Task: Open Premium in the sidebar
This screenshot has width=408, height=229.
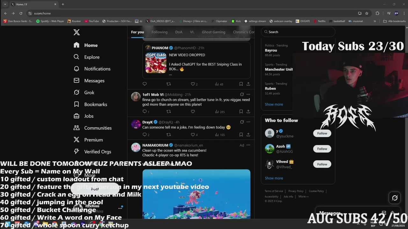Action: (88, 140)
